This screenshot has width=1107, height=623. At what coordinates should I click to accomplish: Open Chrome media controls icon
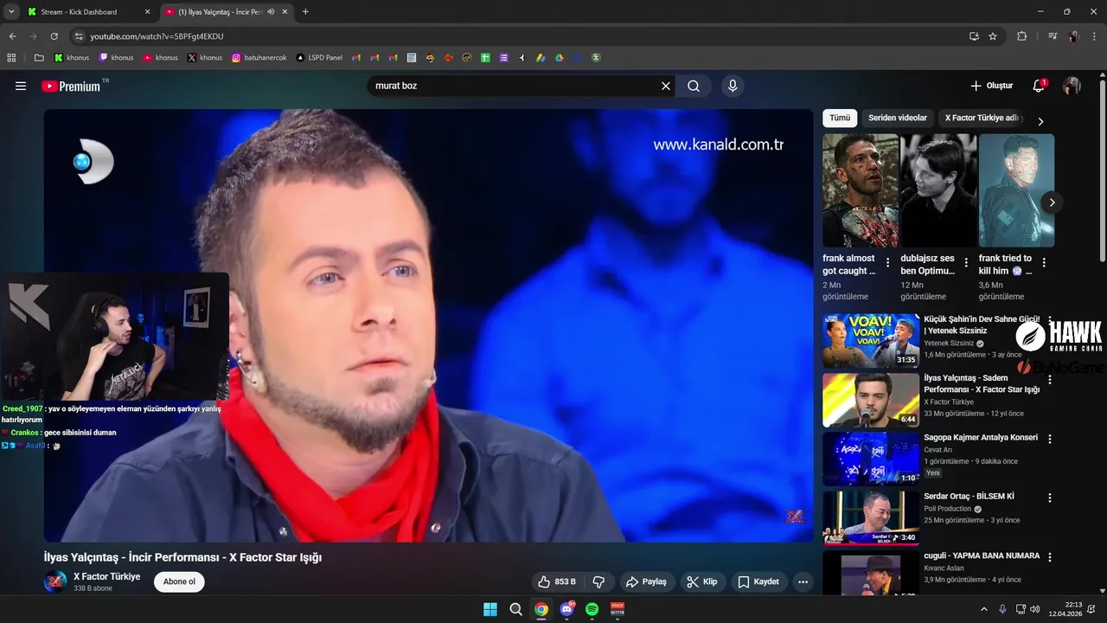point(1053,36)
